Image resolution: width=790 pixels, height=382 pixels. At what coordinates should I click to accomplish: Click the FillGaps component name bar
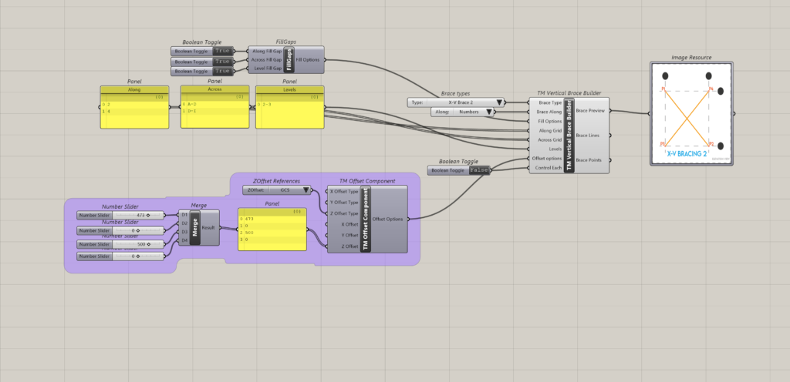tap(289, 60)
